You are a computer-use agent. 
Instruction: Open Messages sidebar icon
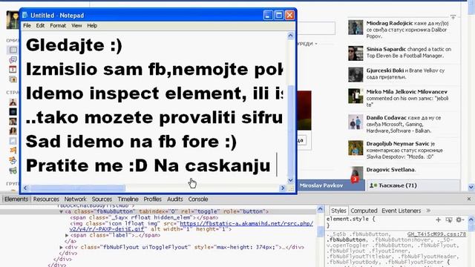click(13, 59)
